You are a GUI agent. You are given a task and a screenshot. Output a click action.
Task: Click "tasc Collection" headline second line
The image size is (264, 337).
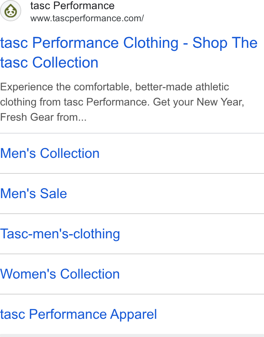coord(49,62)
